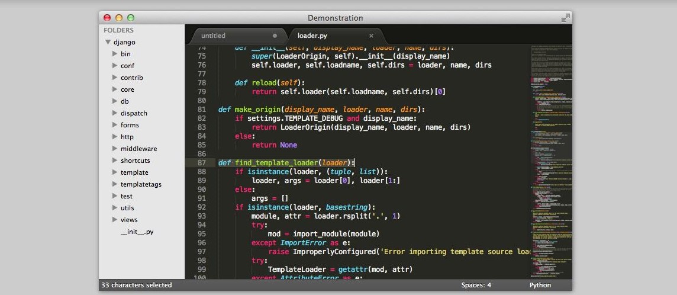Image resolution: width=677 pixels, height=295 pixels.
Task: Switch to the loader.py tab
Action: tap(312, 36)
